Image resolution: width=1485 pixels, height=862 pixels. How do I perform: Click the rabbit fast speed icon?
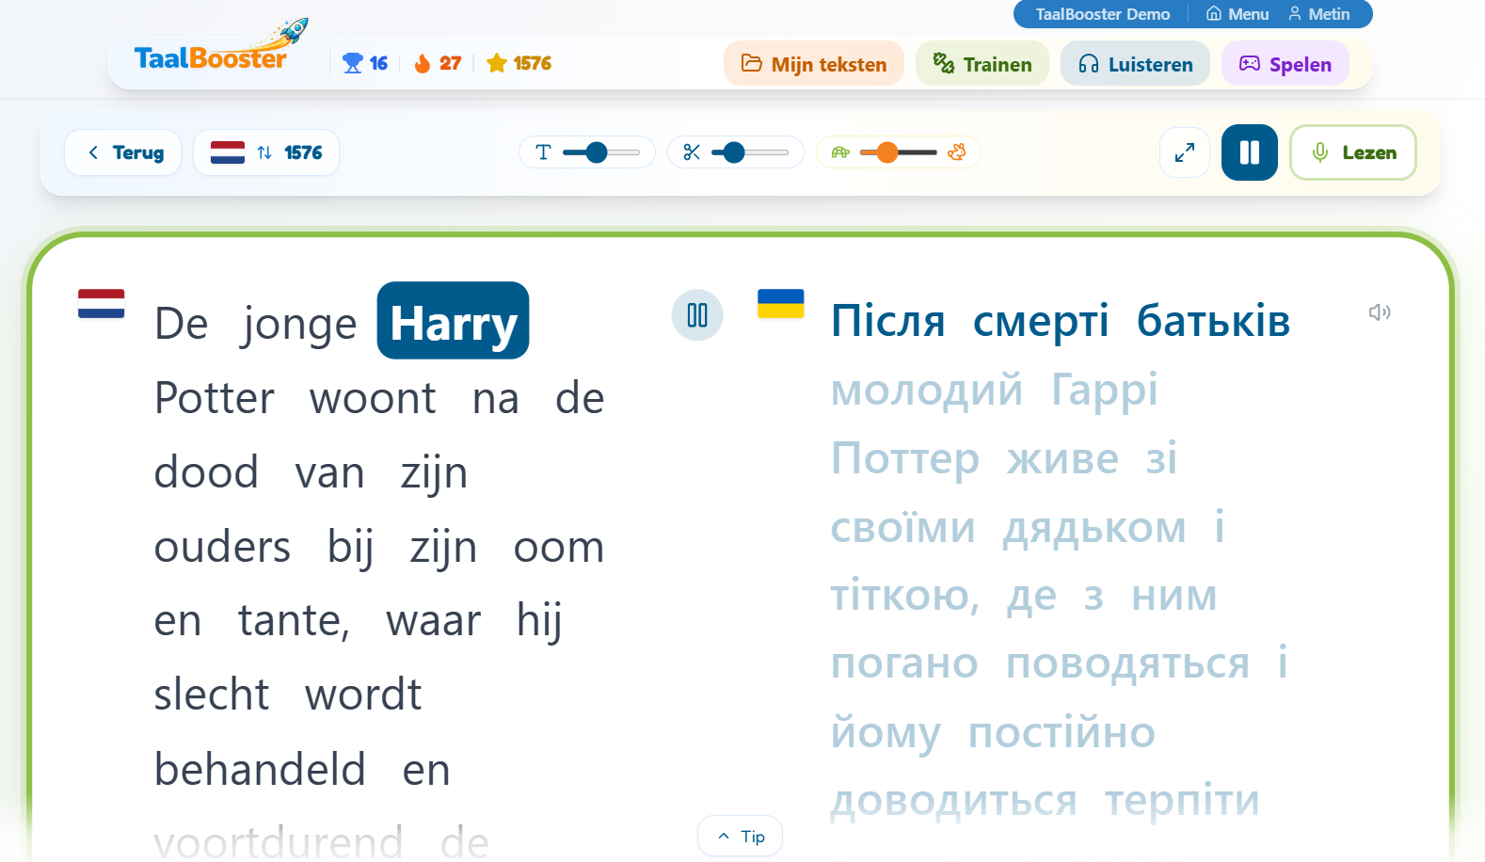[957, 152]
